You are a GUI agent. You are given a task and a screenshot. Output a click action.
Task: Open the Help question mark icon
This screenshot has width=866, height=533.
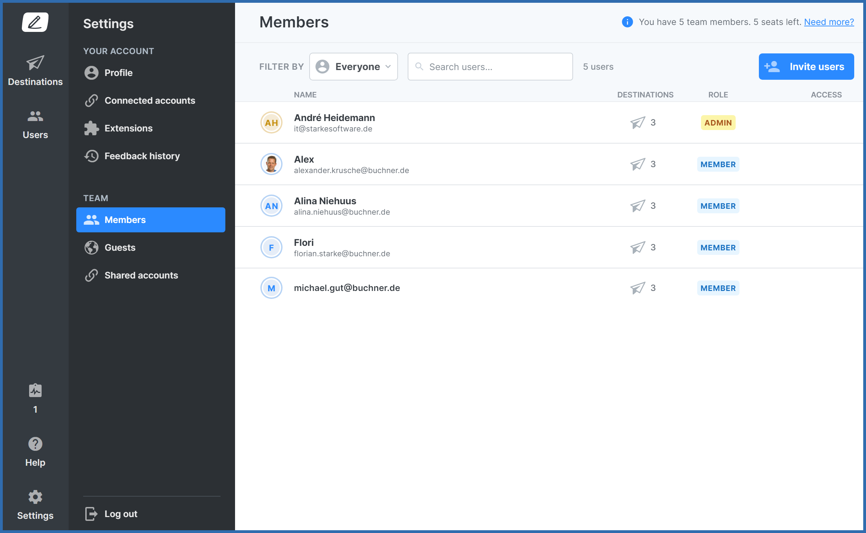(35, 444)
